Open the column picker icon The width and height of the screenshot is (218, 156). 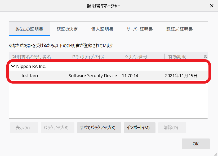click(205, 57)
